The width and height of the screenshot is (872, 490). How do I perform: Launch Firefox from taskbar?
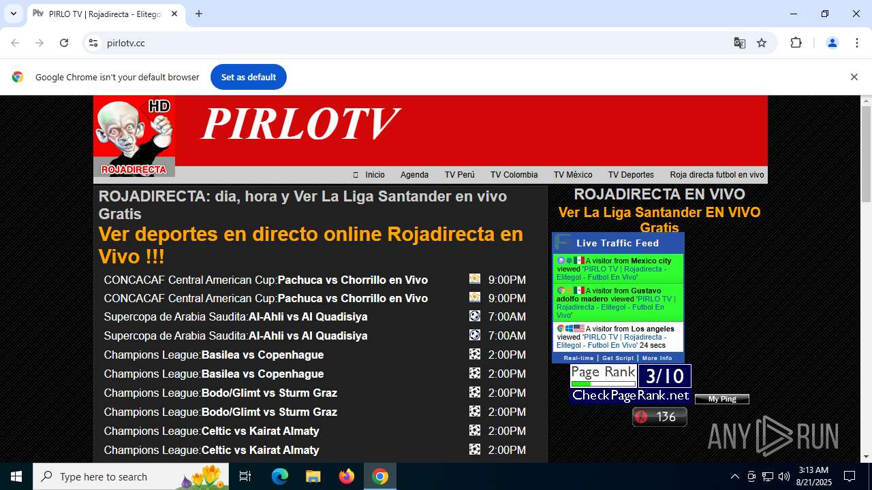pos(347,476)
